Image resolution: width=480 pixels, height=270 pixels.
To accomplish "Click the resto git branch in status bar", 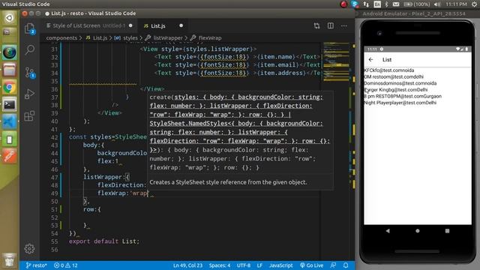I will 36,265.
